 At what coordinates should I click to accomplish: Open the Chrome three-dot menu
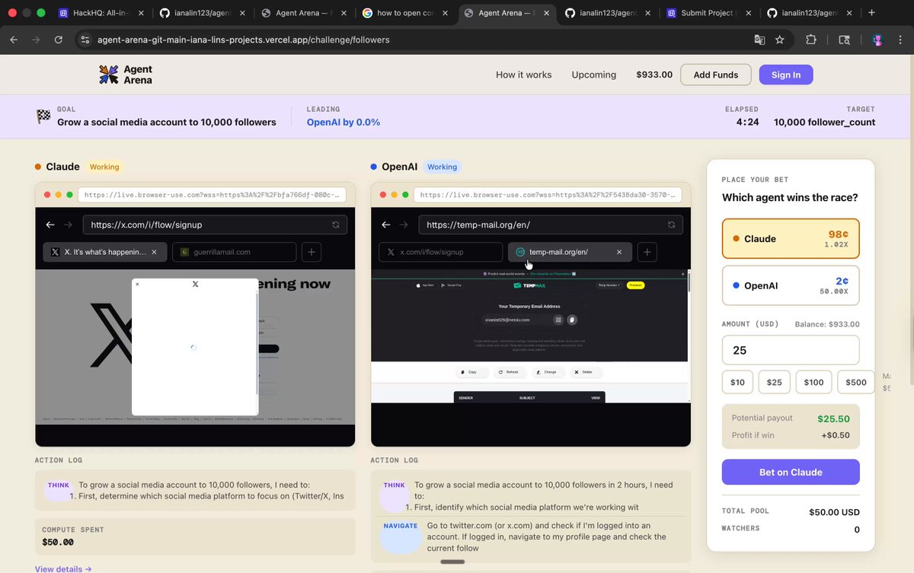point(900,40)
